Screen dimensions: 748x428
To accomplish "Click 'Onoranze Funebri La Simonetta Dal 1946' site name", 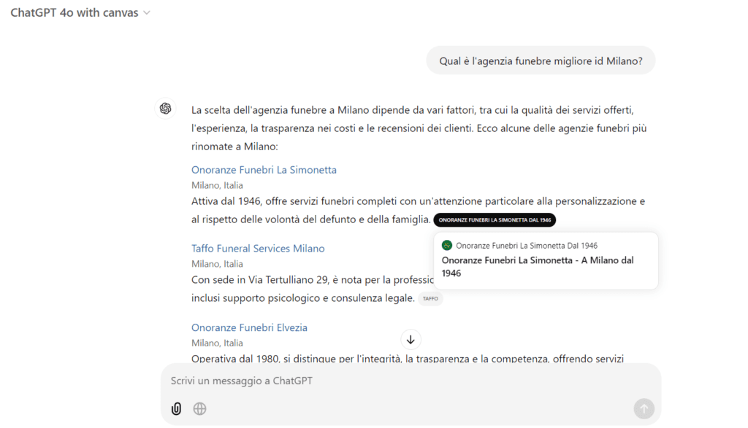I will tap(527, 246).
